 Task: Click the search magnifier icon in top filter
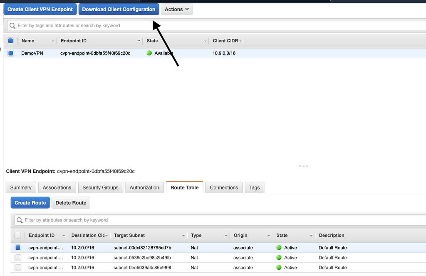tap(13, 26)
